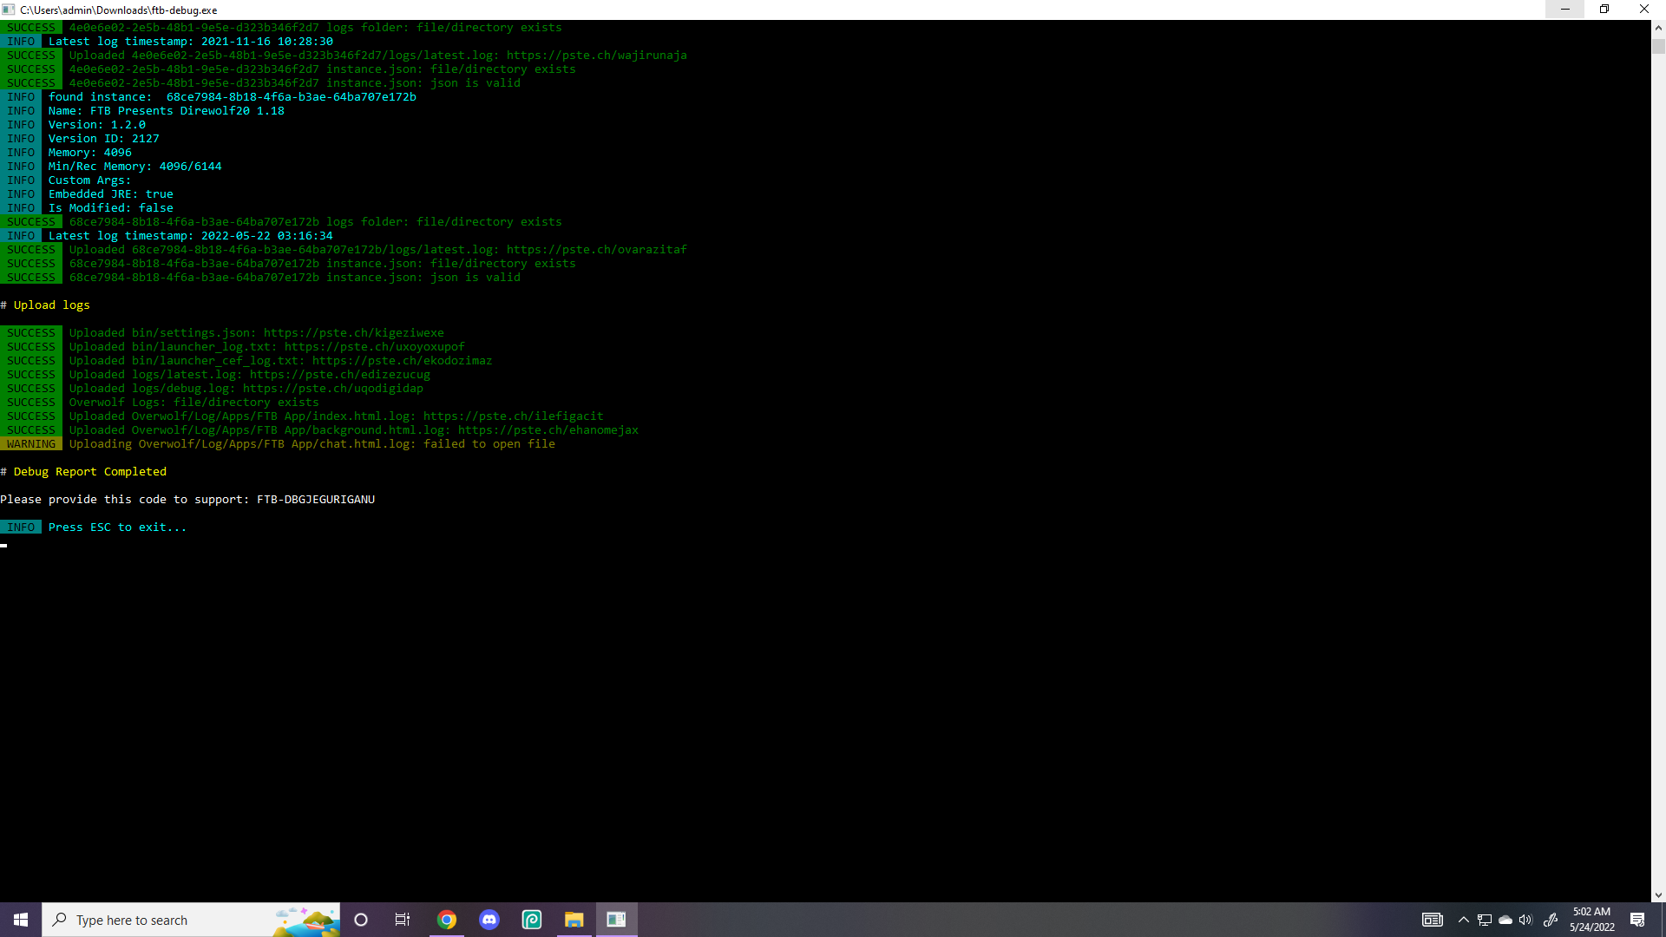
Task: Click the pste.ch/ilefigacit index.html.log link
Action: [514, 416]
